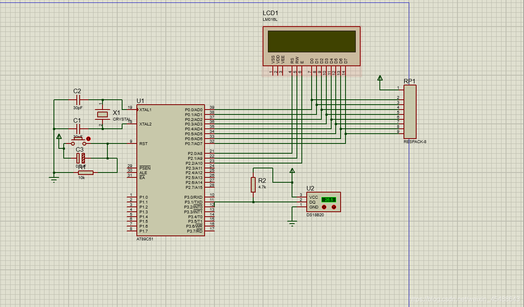Select the crystal X1 component
The image size is (524, 307).
click(x=103, y=114)
